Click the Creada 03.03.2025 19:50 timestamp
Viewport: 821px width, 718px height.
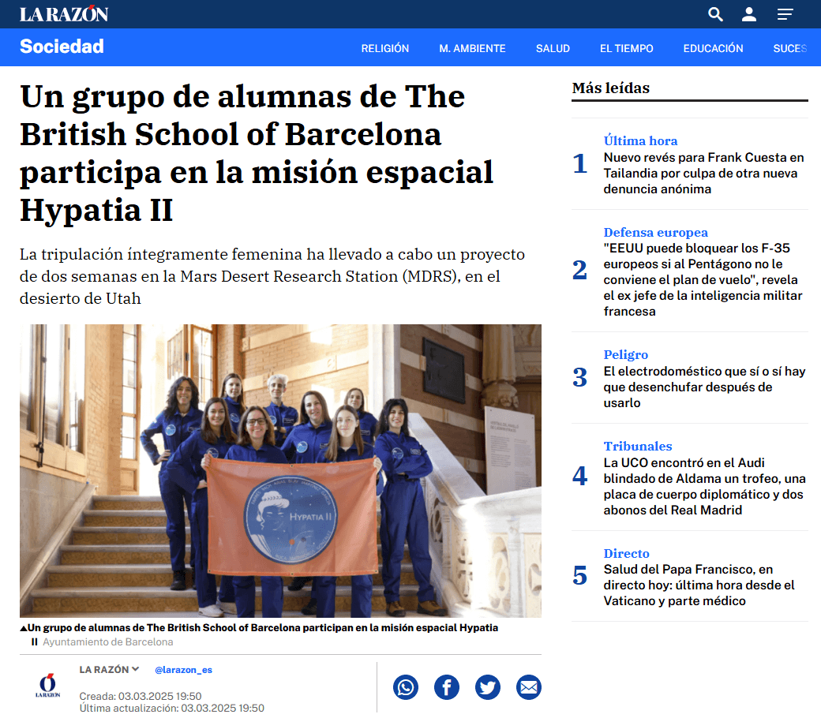click(141, 696)
